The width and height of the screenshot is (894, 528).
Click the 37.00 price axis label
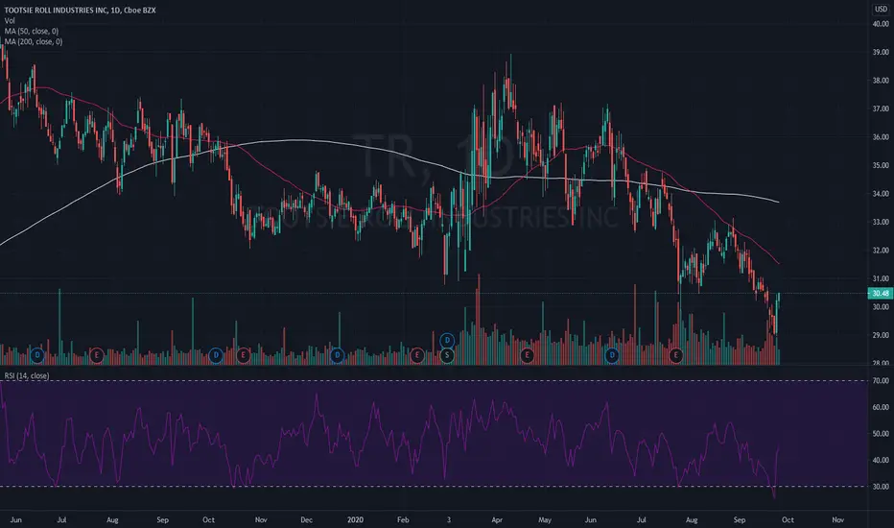tap(881, 108)
